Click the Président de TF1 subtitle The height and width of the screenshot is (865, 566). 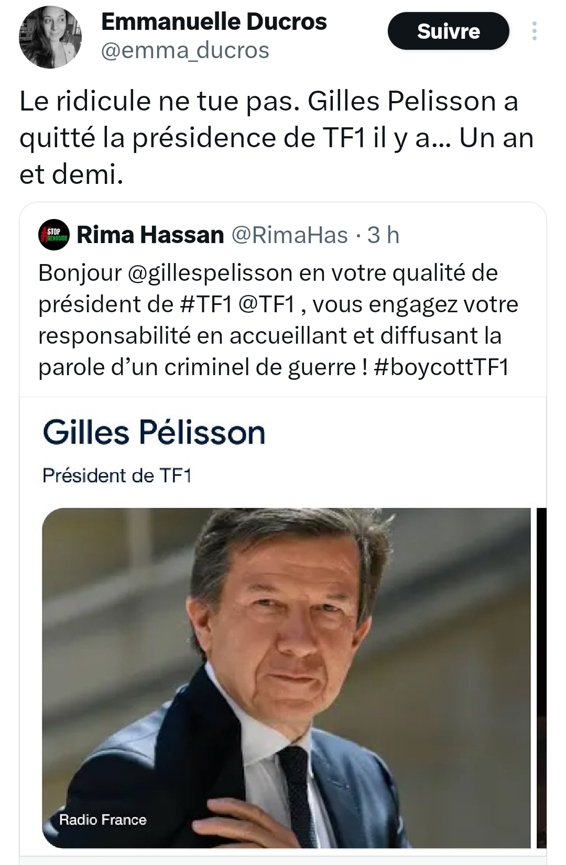pos(117,476)
